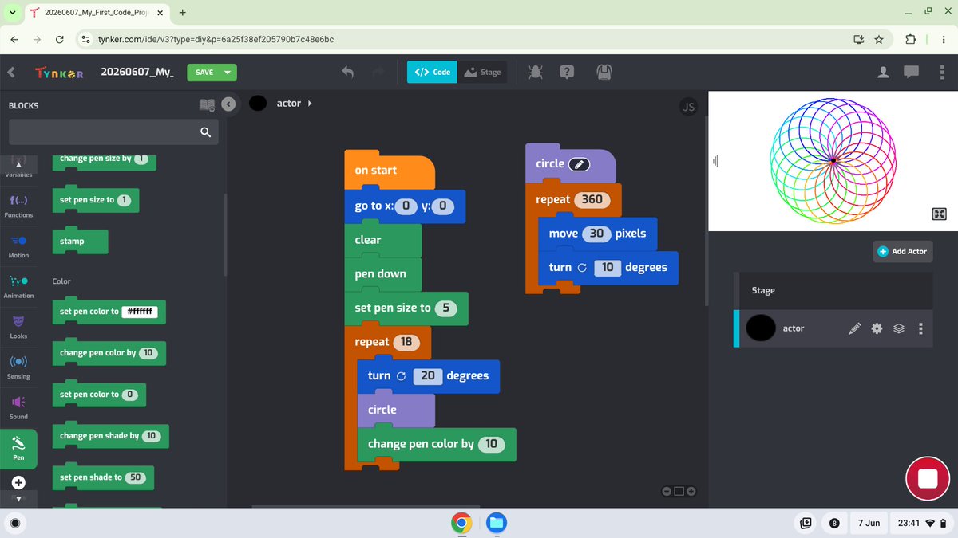Click the change pen shade by block

(x=110, y=436)
